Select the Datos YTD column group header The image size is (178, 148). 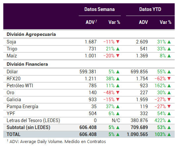(x=150, y=9)
